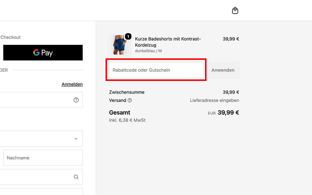The image size is (312, 195).
Task: Click the help question mark in the email field
Action: 76,100
